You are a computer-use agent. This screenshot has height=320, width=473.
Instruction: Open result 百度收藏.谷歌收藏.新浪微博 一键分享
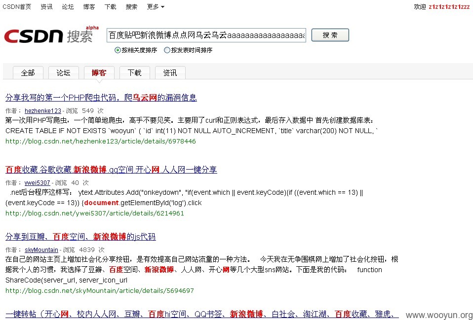click(111, 170)
